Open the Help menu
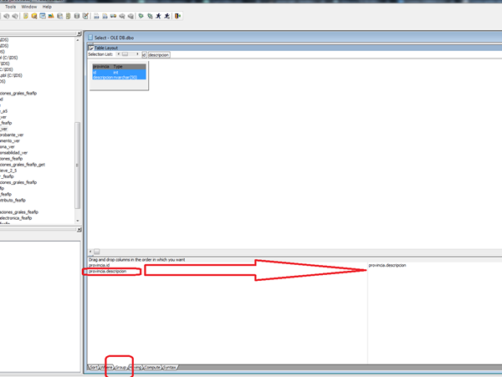This screenshot has height=377, width=502. (x=47, y=7)
